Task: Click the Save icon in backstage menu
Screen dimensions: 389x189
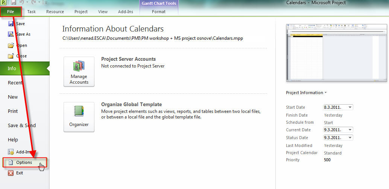Action: click(11, 24)
